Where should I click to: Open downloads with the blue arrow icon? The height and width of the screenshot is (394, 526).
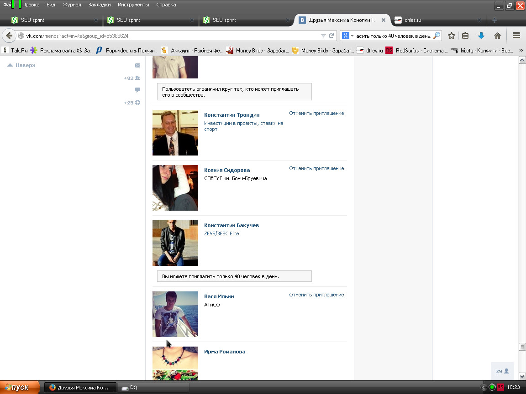[481, 36]
